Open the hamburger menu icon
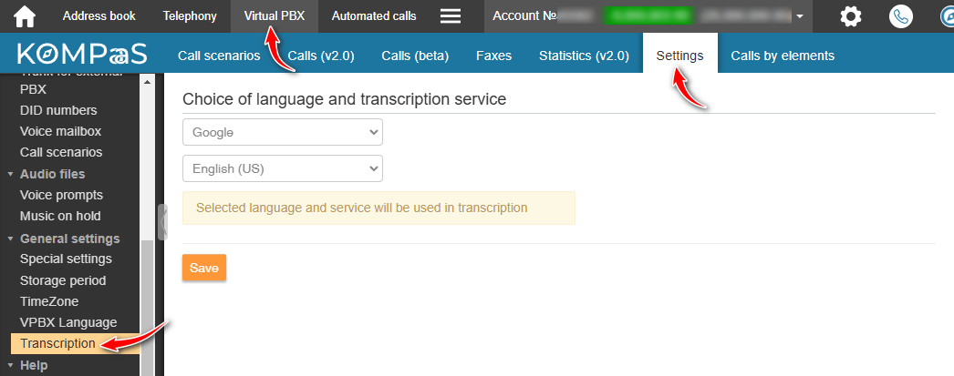Viewport: 954px width, 376px height. [451, 16]
